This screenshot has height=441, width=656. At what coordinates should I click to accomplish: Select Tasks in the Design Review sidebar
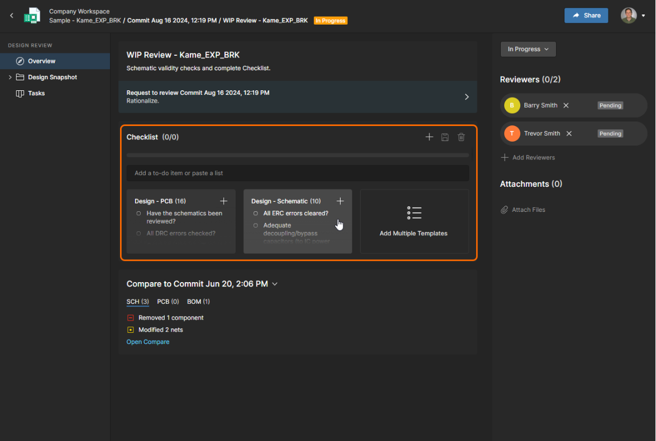coord(36,94)
